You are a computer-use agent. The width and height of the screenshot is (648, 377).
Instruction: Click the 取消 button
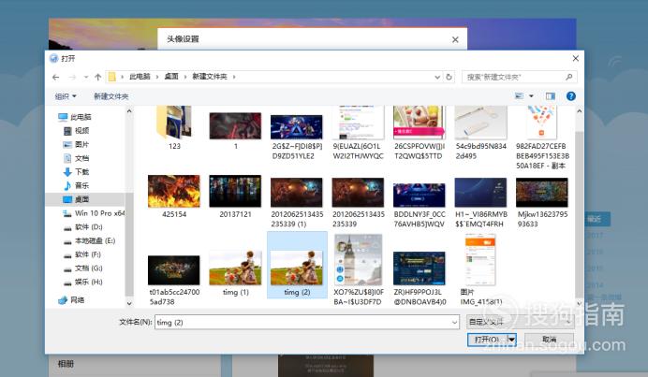click(x=550, y=340)
